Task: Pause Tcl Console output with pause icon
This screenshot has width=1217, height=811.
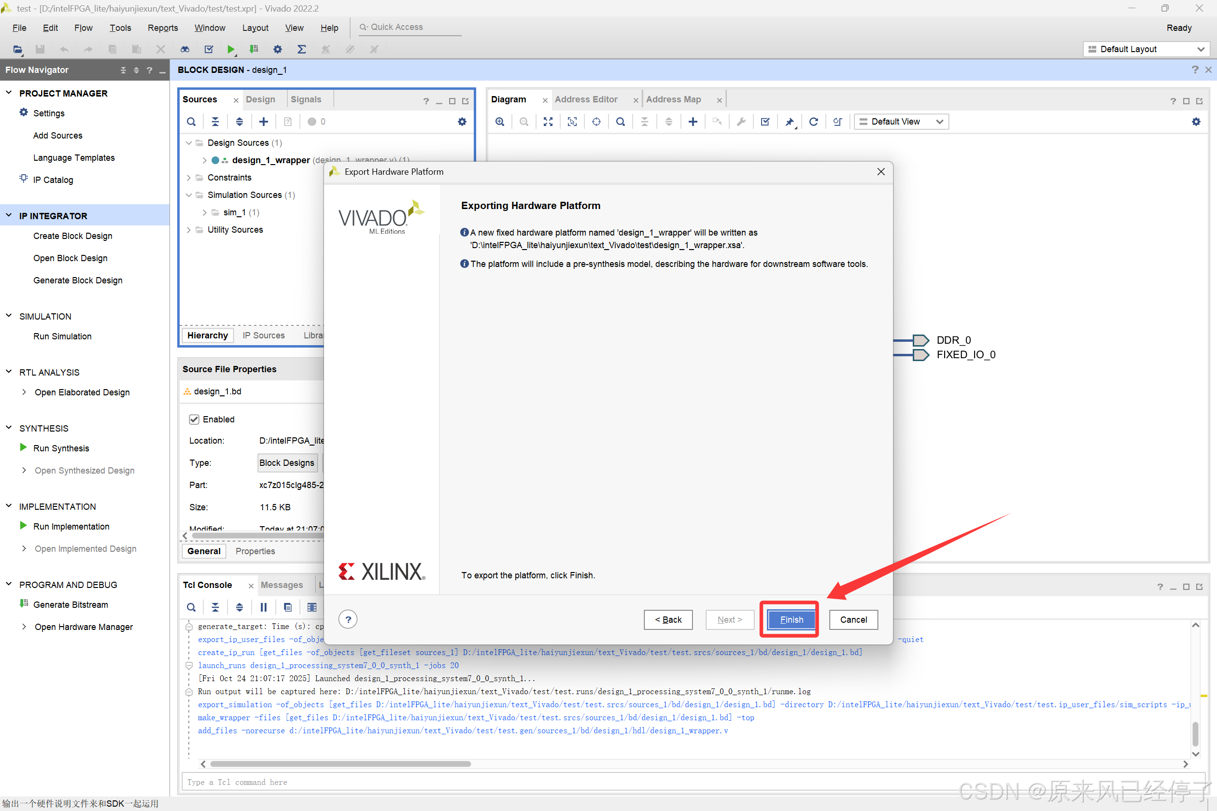Action: tap(263, 607)
